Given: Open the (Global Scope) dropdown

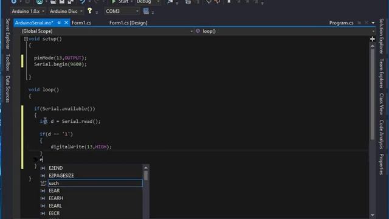Looking at the screenshot, I should [x=107, y=31].
